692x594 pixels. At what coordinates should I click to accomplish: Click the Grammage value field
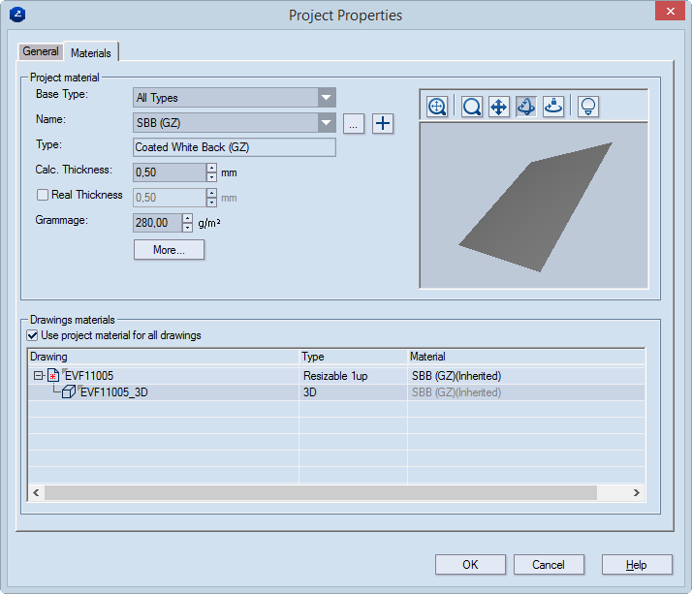(x=158, y=223)
